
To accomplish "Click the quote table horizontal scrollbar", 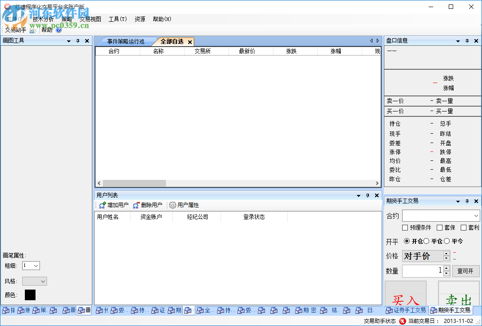I will (x=134, y=183).
